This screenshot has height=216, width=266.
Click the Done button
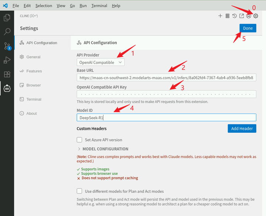point(248,28)
